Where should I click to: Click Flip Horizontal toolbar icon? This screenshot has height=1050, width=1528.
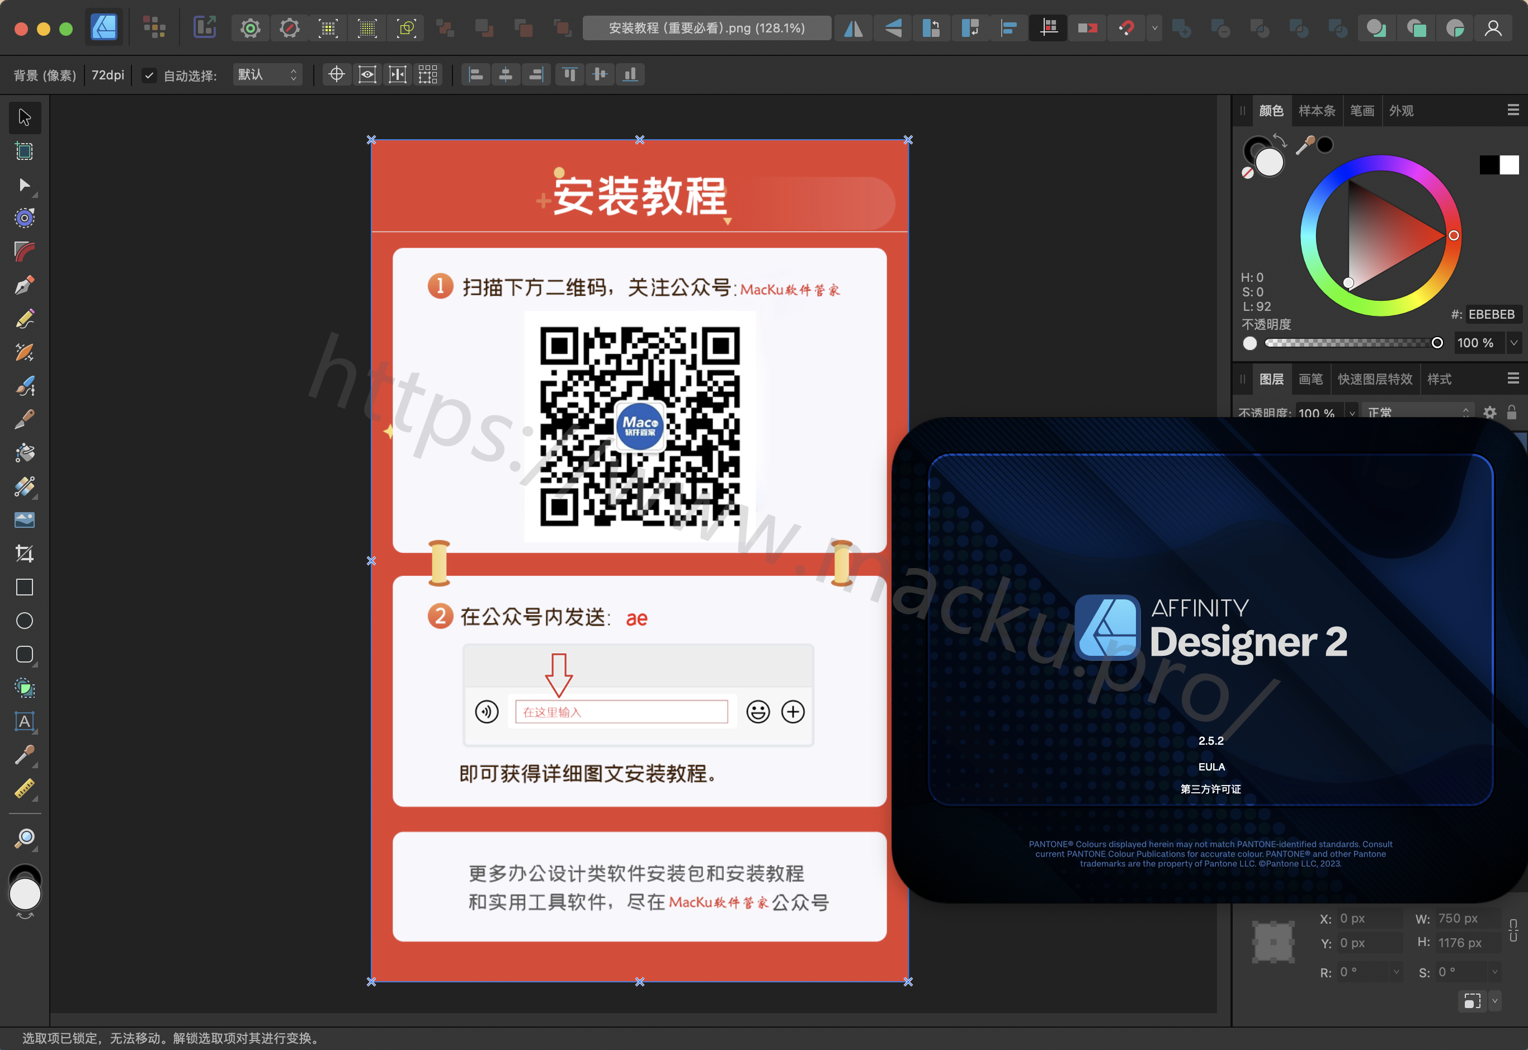[x=853, y=29]
